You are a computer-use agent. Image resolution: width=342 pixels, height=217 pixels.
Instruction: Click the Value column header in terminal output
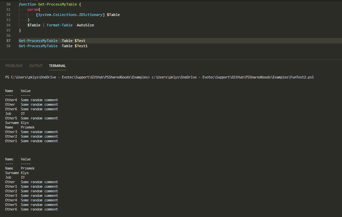(25, 90)
